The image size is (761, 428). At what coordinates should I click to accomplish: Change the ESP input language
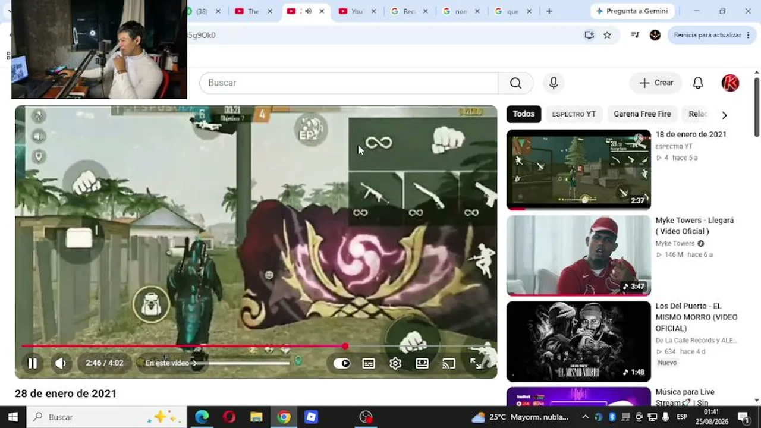[x=682, y=417]
